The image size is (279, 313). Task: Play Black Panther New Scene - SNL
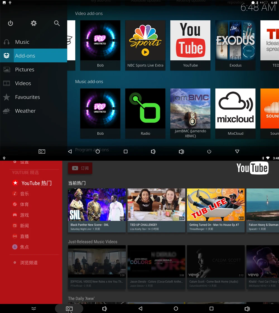pos(97,210)
